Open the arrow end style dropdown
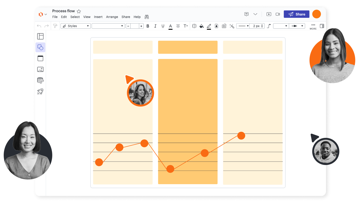The width and height of the screenshot is (361, 203). point(297,26)
